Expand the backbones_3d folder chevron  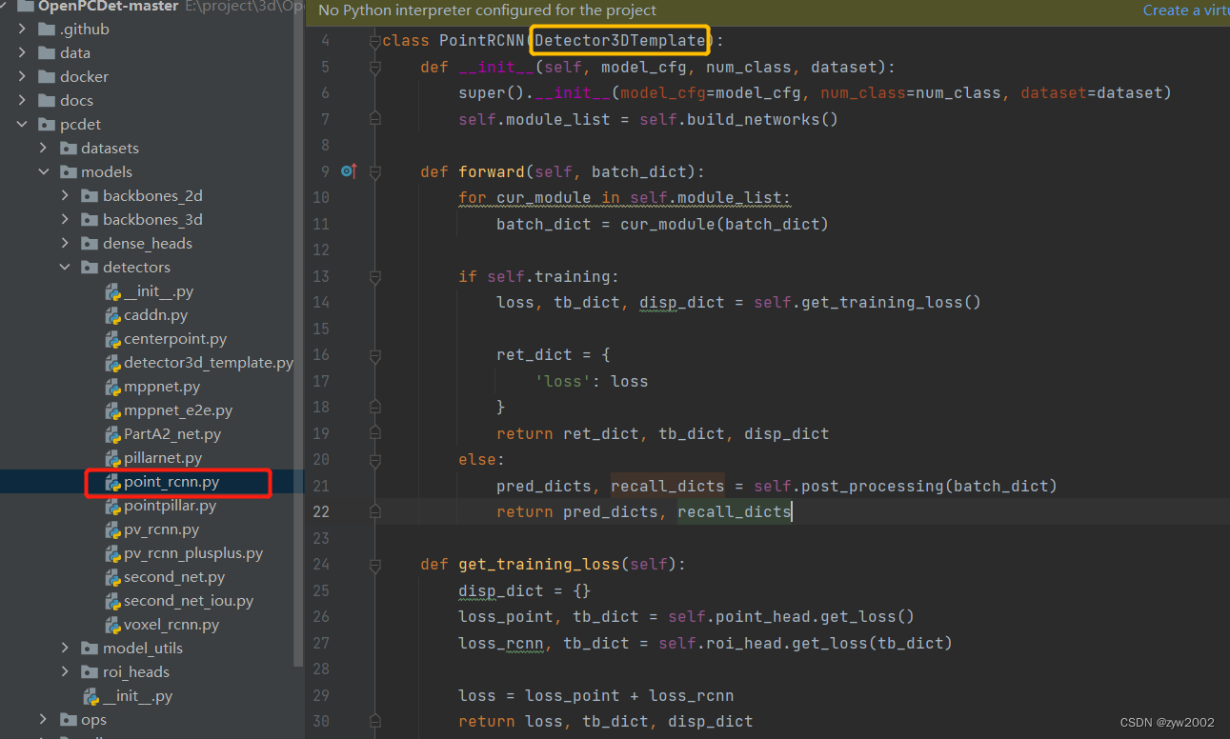click(65, 219)
